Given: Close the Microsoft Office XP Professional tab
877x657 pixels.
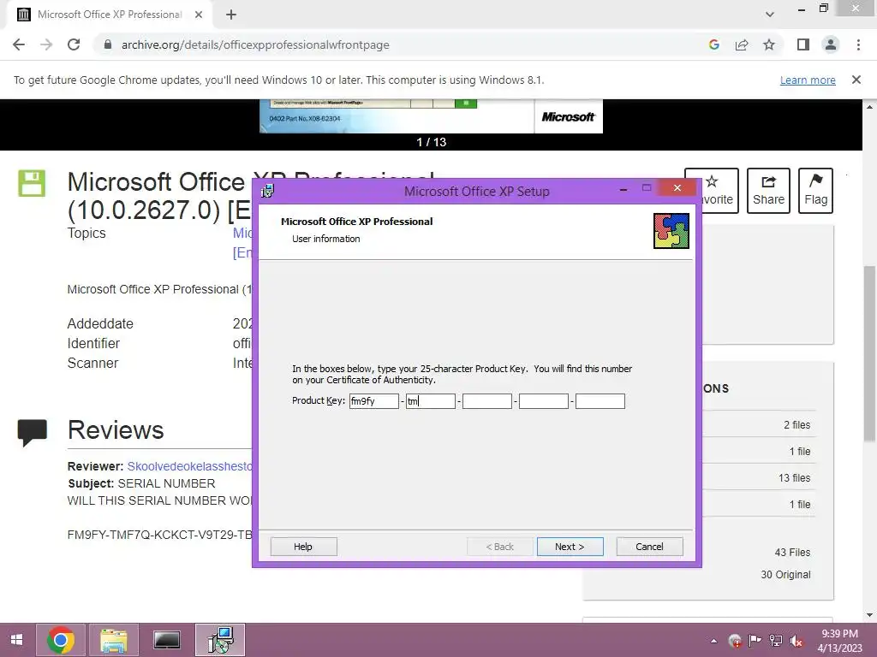Looking at the screenshot, I should tap(199, 15).
